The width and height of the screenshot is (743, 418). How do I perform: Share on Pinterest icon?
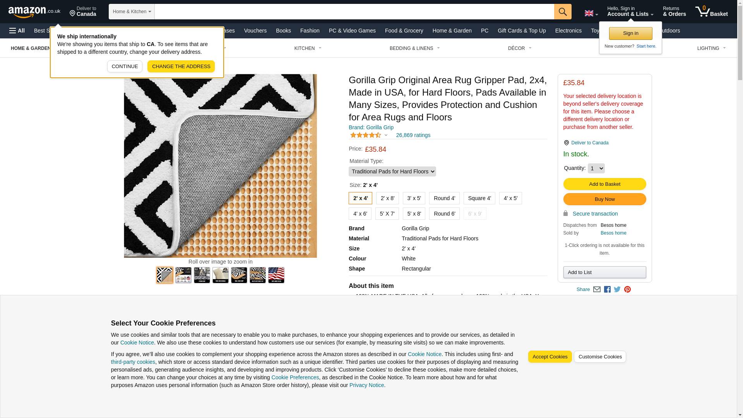(x=627, y=289)
